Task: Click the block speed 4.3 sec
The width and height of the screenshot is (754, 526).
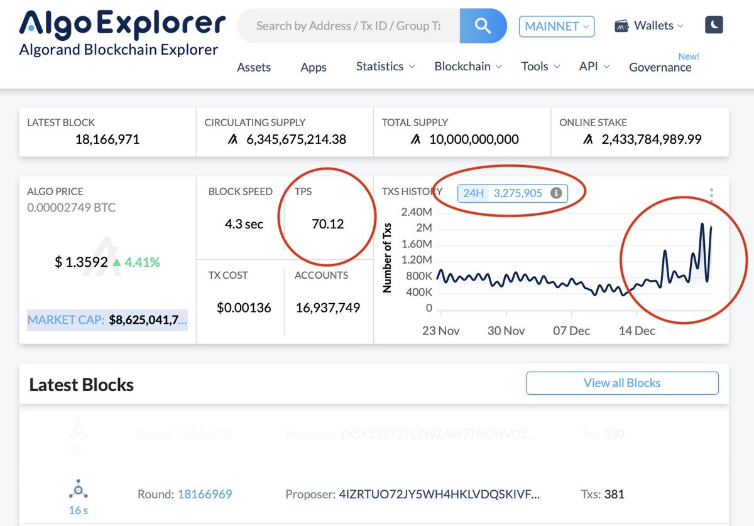Action: click(x=244, y=223)
